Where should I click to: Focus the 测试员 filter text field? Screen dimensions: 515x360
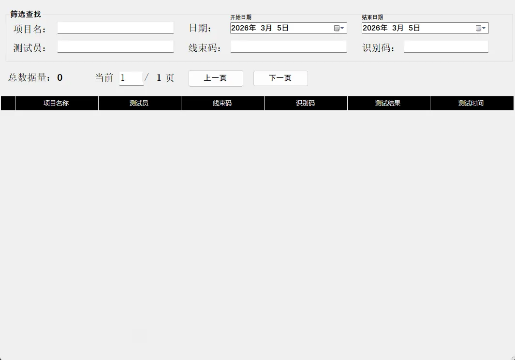click(115, 47)
